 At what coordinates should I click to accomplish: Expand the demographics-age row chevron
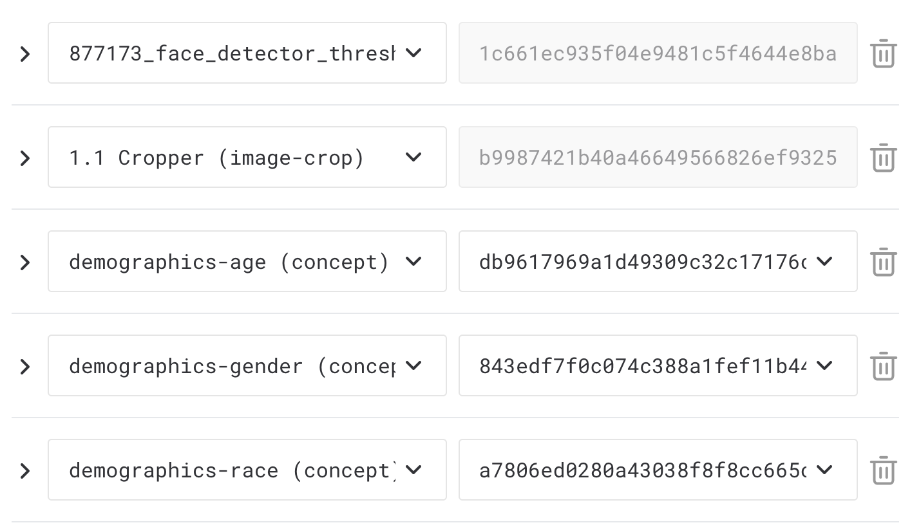[25, 262]
